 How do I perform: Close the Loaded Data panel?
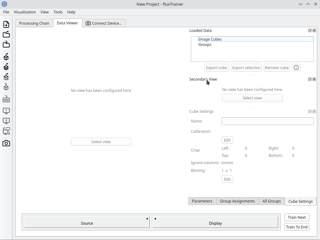[314, 30]
